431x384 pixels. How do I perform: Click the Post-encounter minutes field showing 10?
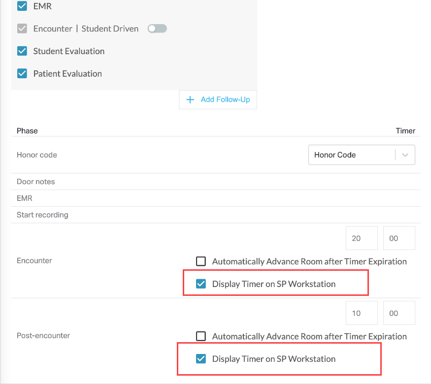point(362,313)
